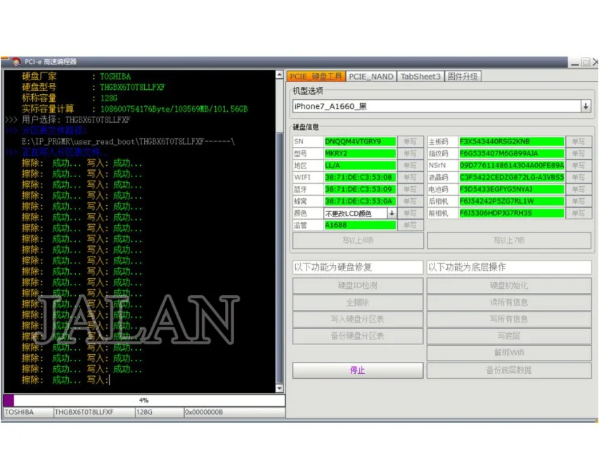Click the 主板码 field F3X543440RSG2KNB
The width and height of the screenshot is (599, 475).
(x=512, y=142)
